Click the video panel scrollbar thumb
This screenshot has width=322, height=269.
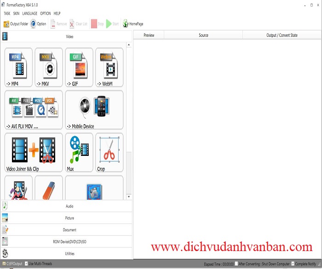(x=129, y=172)
